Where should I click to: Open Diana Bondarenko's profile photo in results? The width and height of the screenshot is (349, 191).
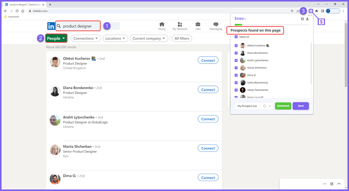pos(55,91)
